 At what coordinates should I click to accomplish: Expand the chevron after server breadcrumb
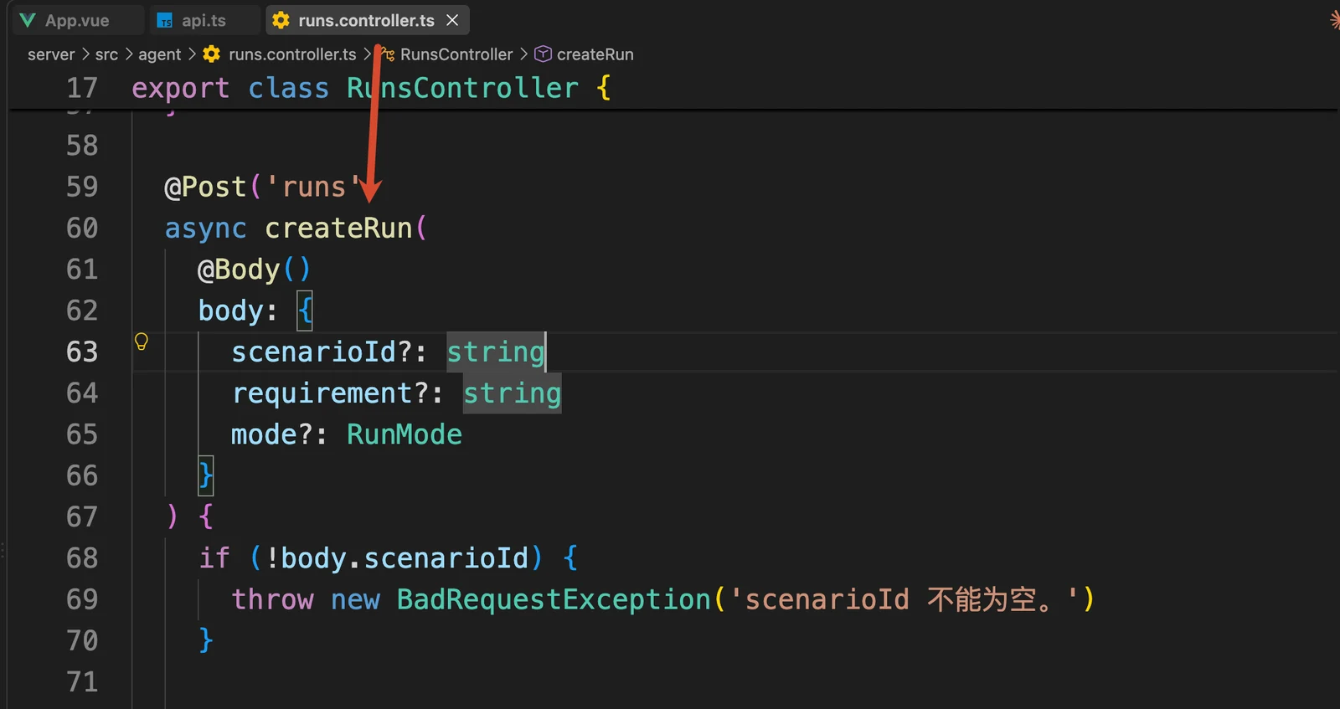(85, 54)
